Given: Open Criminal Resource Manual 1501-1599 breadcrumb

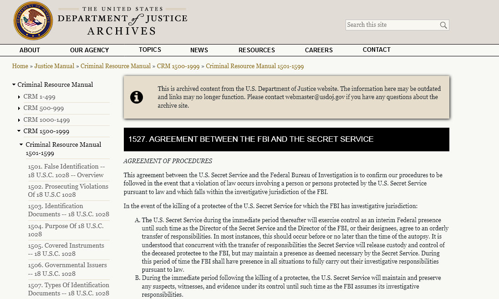Looking at the screenshot, I should [255, 66].
